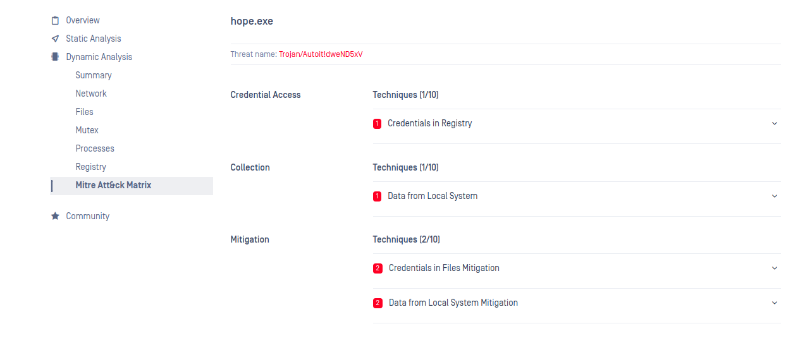Click red badge beside Data from Local System
Viewport: 805px width, 343px height.
378,196
